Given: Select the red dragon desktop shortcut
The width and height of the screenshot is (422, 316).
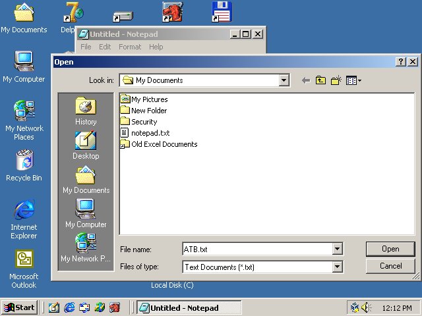Looking at the screenshot, I should click(x=173, y=12).
